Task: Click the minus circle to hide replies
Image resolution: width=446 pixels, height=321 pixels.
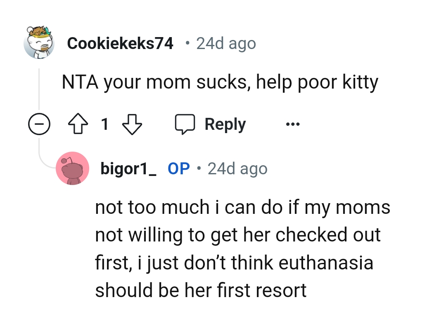Action: [x=39, y=124]
